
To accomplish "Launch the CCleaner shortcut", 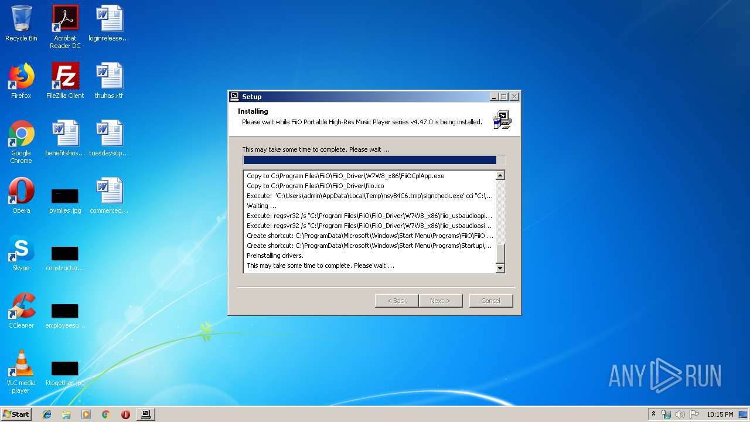I will (x=21, y=311).
